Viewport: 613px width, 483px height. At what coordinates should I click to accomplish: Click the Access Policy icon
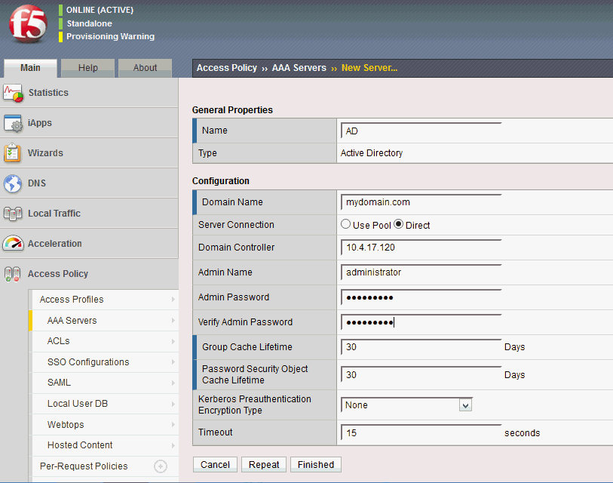point(14,274)
